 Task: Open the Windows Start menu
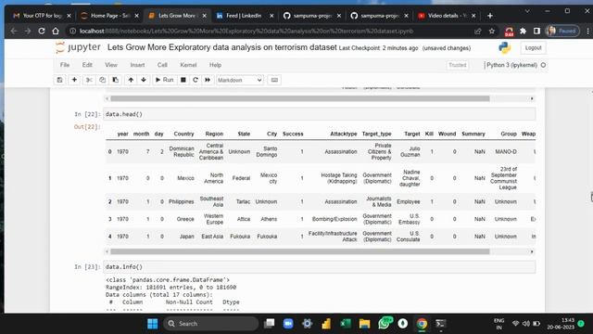tap(152, 324)
